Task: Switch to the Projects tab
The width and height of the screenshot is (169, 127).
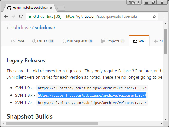Action: [113, 41]
